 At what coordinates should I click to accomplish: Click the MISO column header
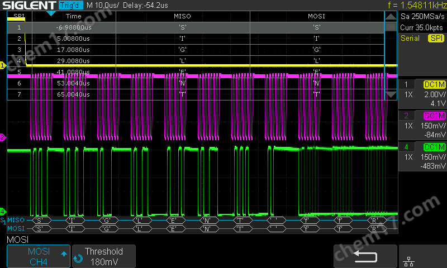(x=183, y=16)
